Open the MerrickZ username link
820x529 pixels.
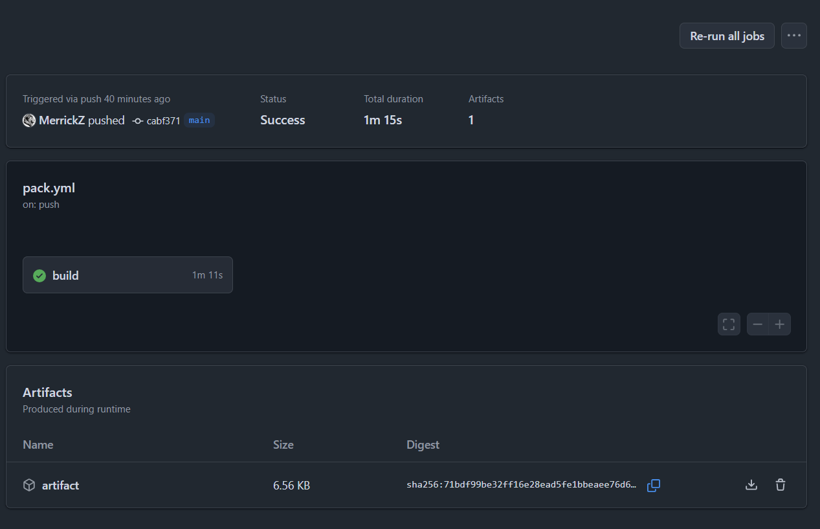[62, 120]
